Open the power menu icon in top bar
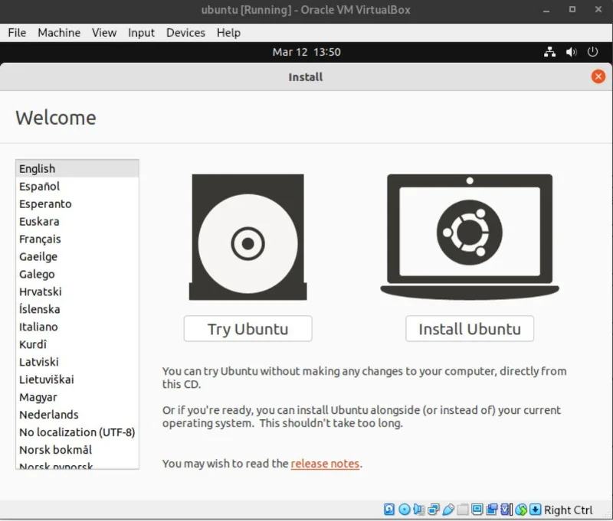The height and width of the screenshot is (521, 613). click(x=592, y=52)
